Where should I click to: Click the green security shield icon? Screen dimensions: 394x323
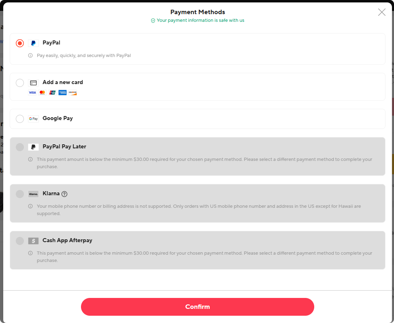coord(153,21)
